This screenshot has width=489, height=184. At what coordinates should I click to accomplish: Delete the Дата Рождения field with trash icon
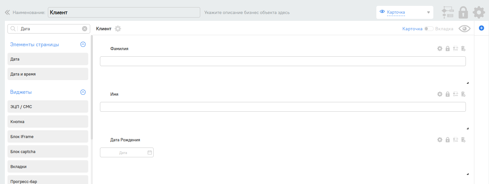[x=463, y=140]
